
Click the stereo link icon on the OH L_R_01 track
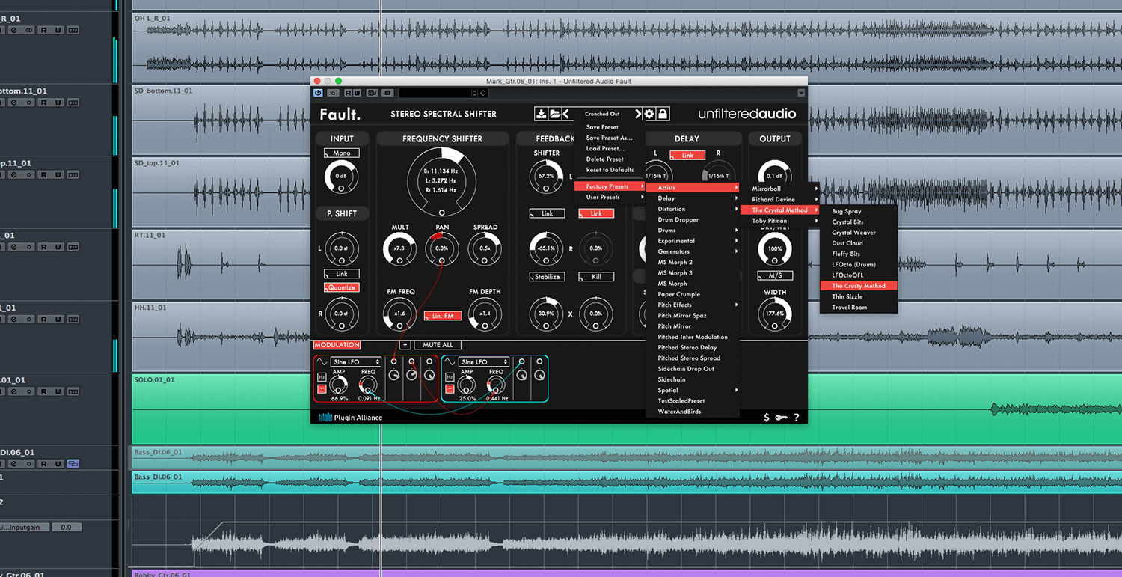point(28,30)
